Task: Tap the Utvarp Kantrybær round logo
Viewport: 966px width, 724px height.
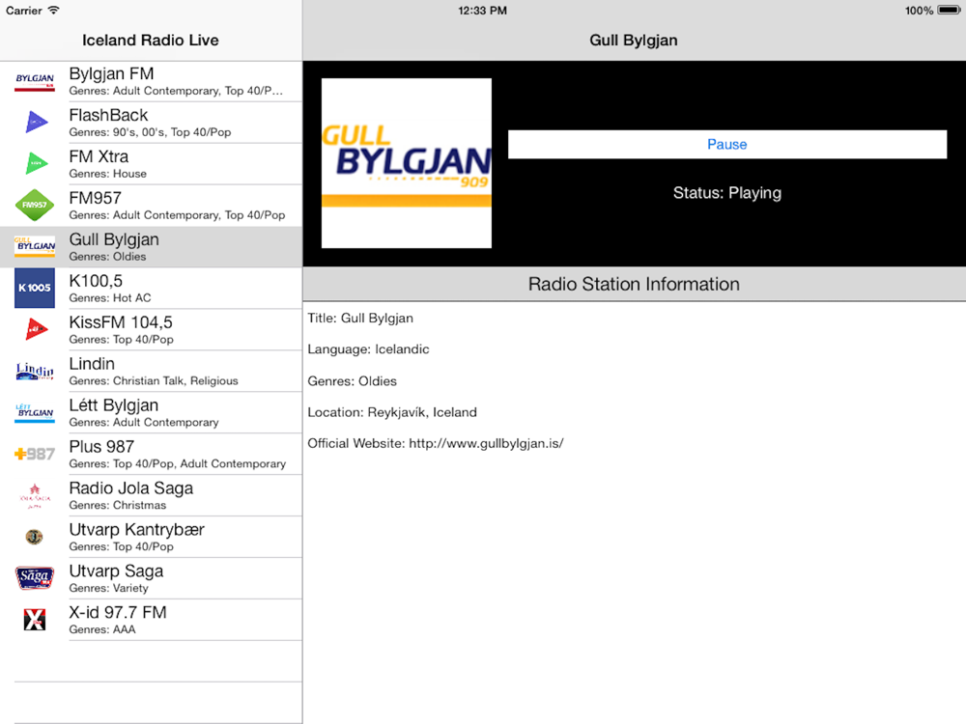Action: click(x=34, y=537)
